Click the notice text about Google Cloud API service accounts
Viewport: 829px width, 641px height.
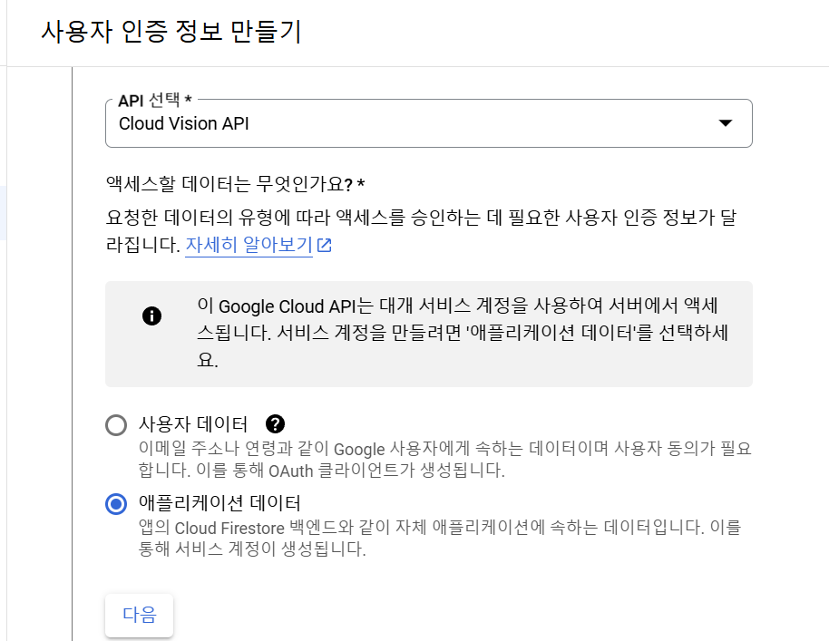[463, 333]
